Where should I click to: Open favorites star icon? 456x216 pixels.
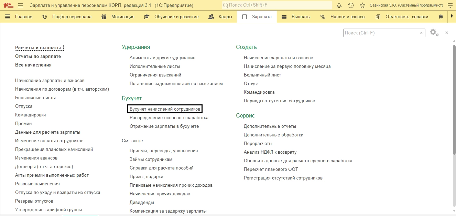[362, 6]
